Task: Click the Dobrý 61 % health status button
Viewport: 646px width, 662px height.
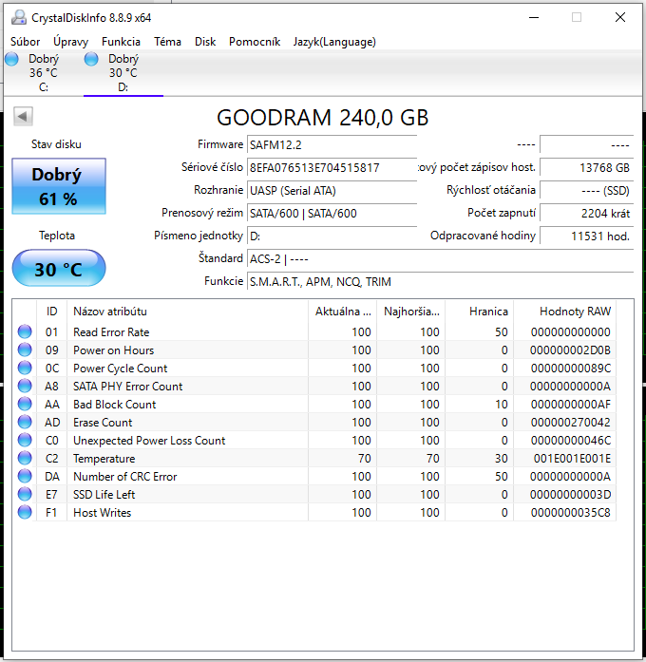Action: [59, 186]
